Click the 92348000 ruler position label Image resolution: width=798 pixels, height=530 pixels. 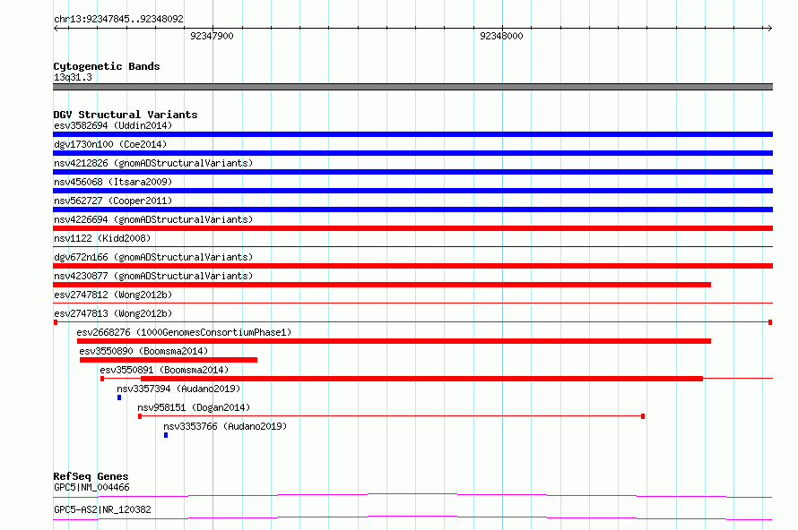pyautogui.click(x=501, y=36)
